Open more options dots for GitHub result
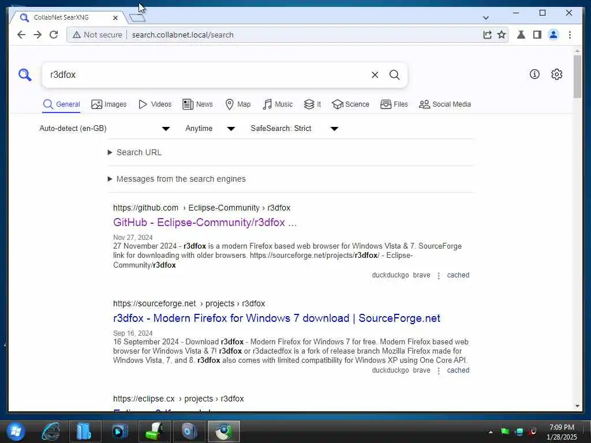 439,276
